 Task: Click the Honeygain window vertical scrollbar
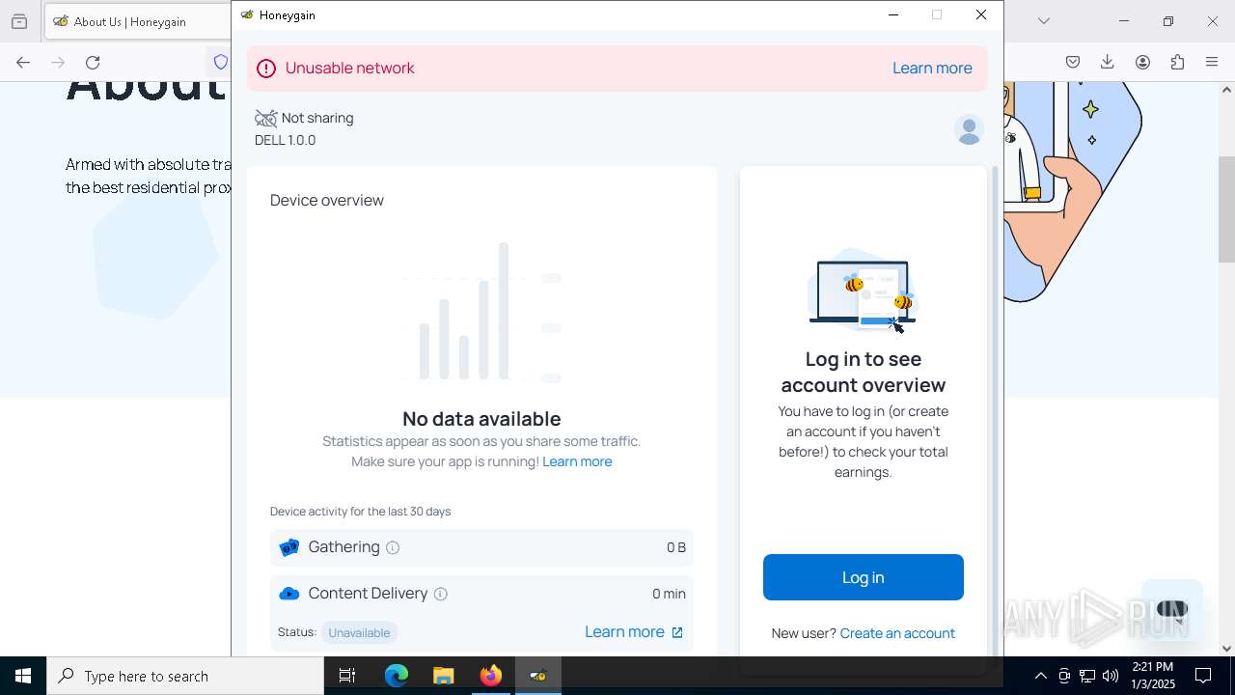[x=996, y=415]
